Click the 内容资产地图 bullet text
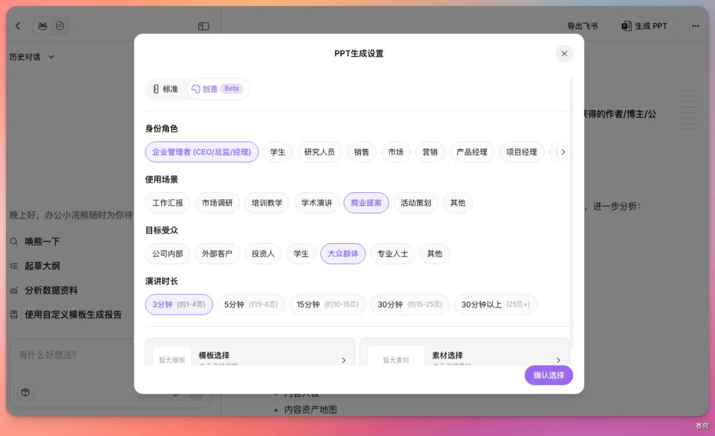 pos(310,409)
